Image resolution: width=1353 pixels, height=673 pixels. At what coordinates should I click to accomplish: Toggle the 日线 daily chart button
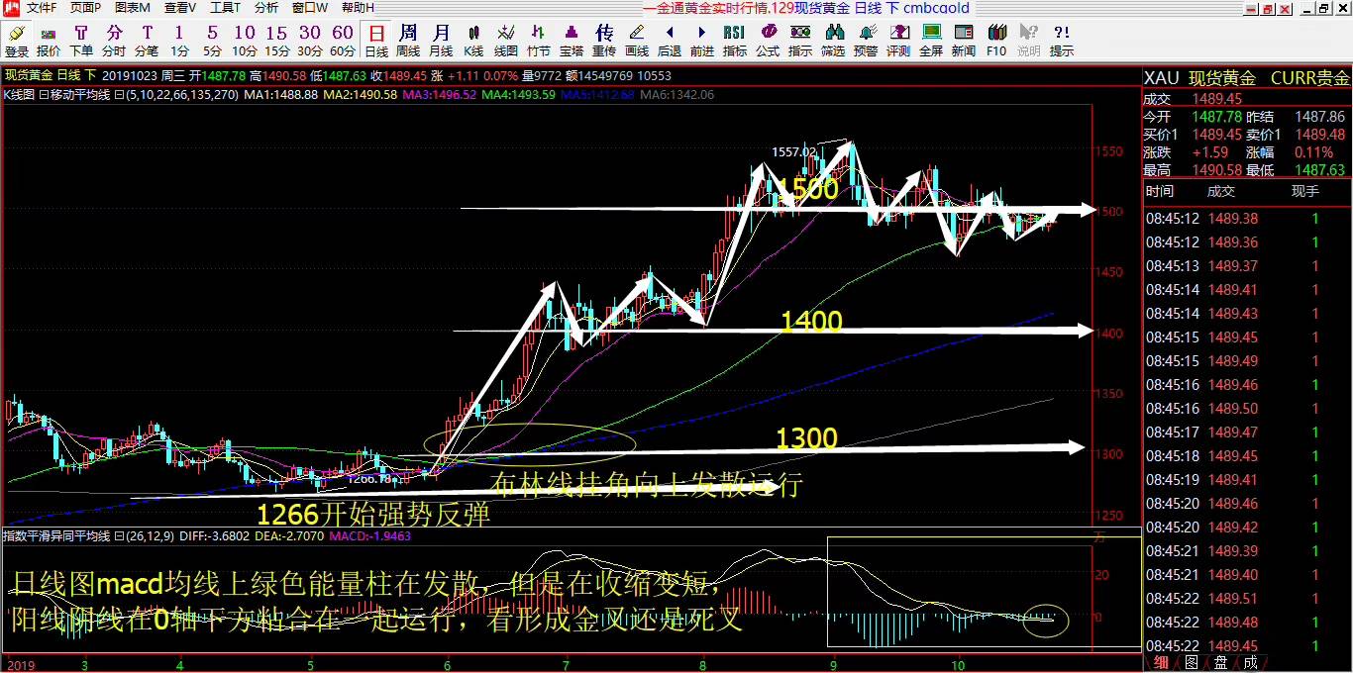click(376, 41)
